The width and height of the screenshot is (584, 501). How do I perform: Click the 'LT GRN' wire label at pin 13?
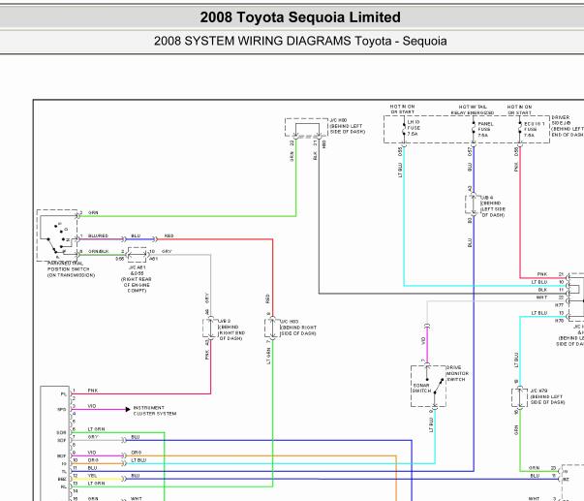(x=96, y=484)
